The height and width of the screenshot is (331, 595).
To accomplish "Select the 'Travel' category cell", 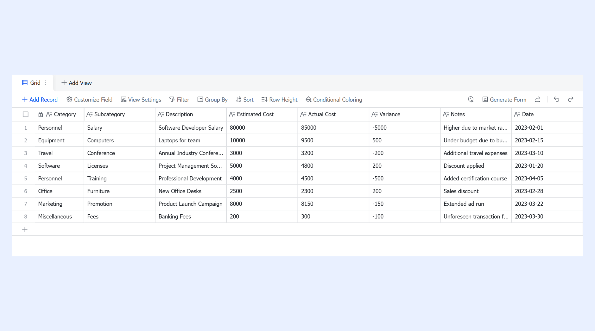I will point(59,153).
